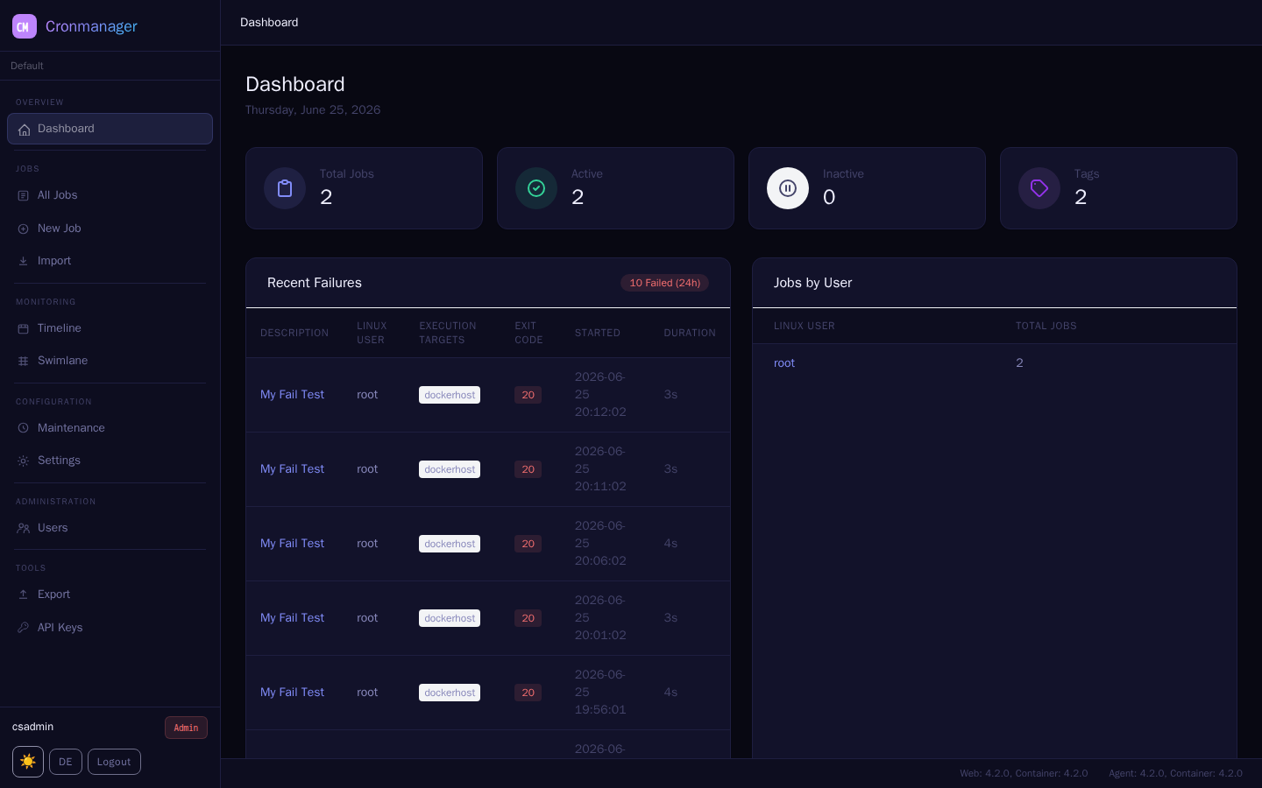Click the Inactive pause icon

coord(788,188)
